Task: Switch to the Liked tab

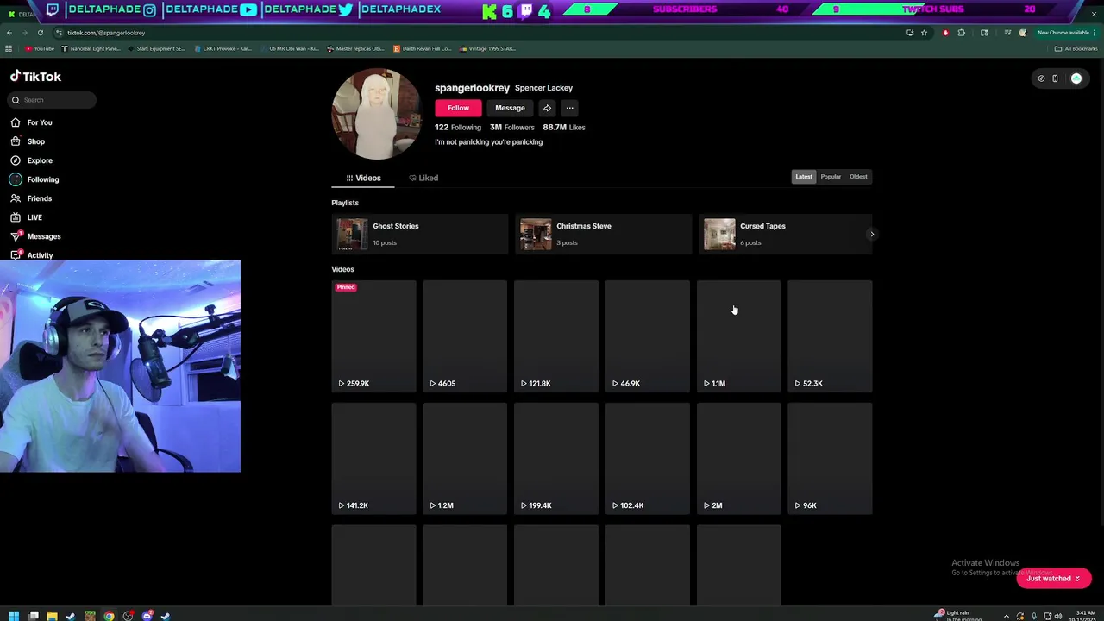Action: [x=423, y=178]
